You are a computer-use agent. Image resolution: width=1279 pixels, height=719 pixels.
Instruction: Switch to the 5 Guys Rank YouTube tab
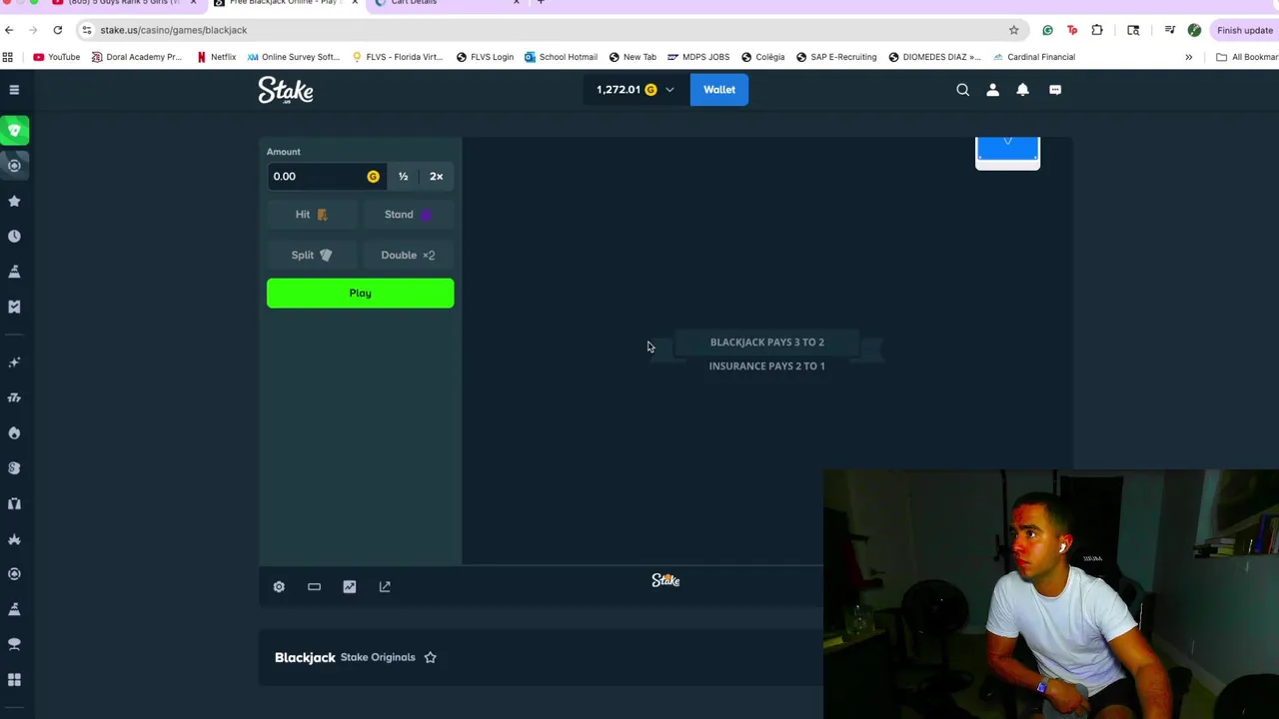tap(125, 3)
